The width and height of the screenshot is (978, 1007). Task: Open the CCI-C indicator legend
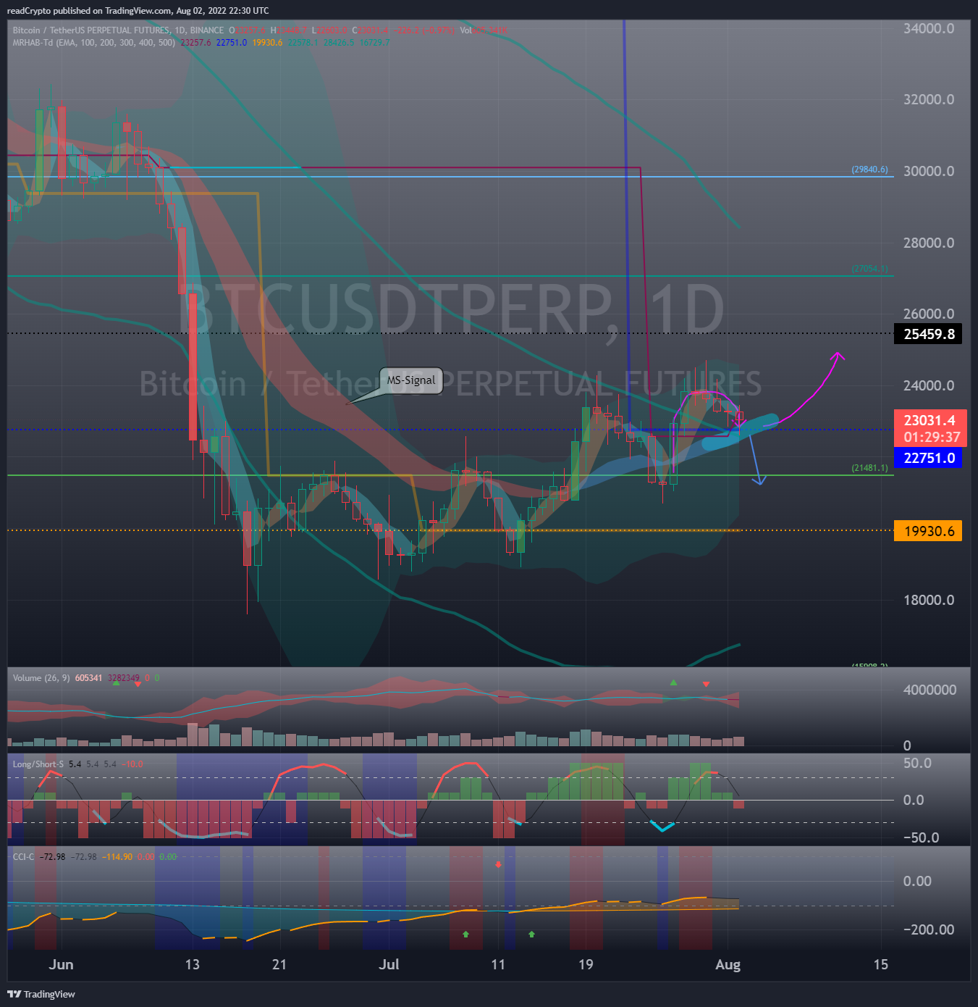tap(23, 857)
